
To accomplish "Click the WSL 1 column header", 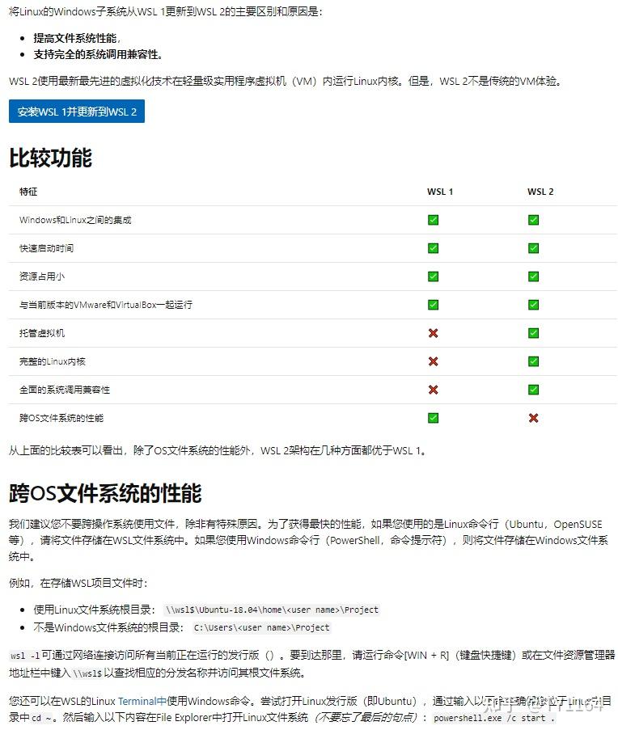I will pyautogui.click(x=439, y=192).
